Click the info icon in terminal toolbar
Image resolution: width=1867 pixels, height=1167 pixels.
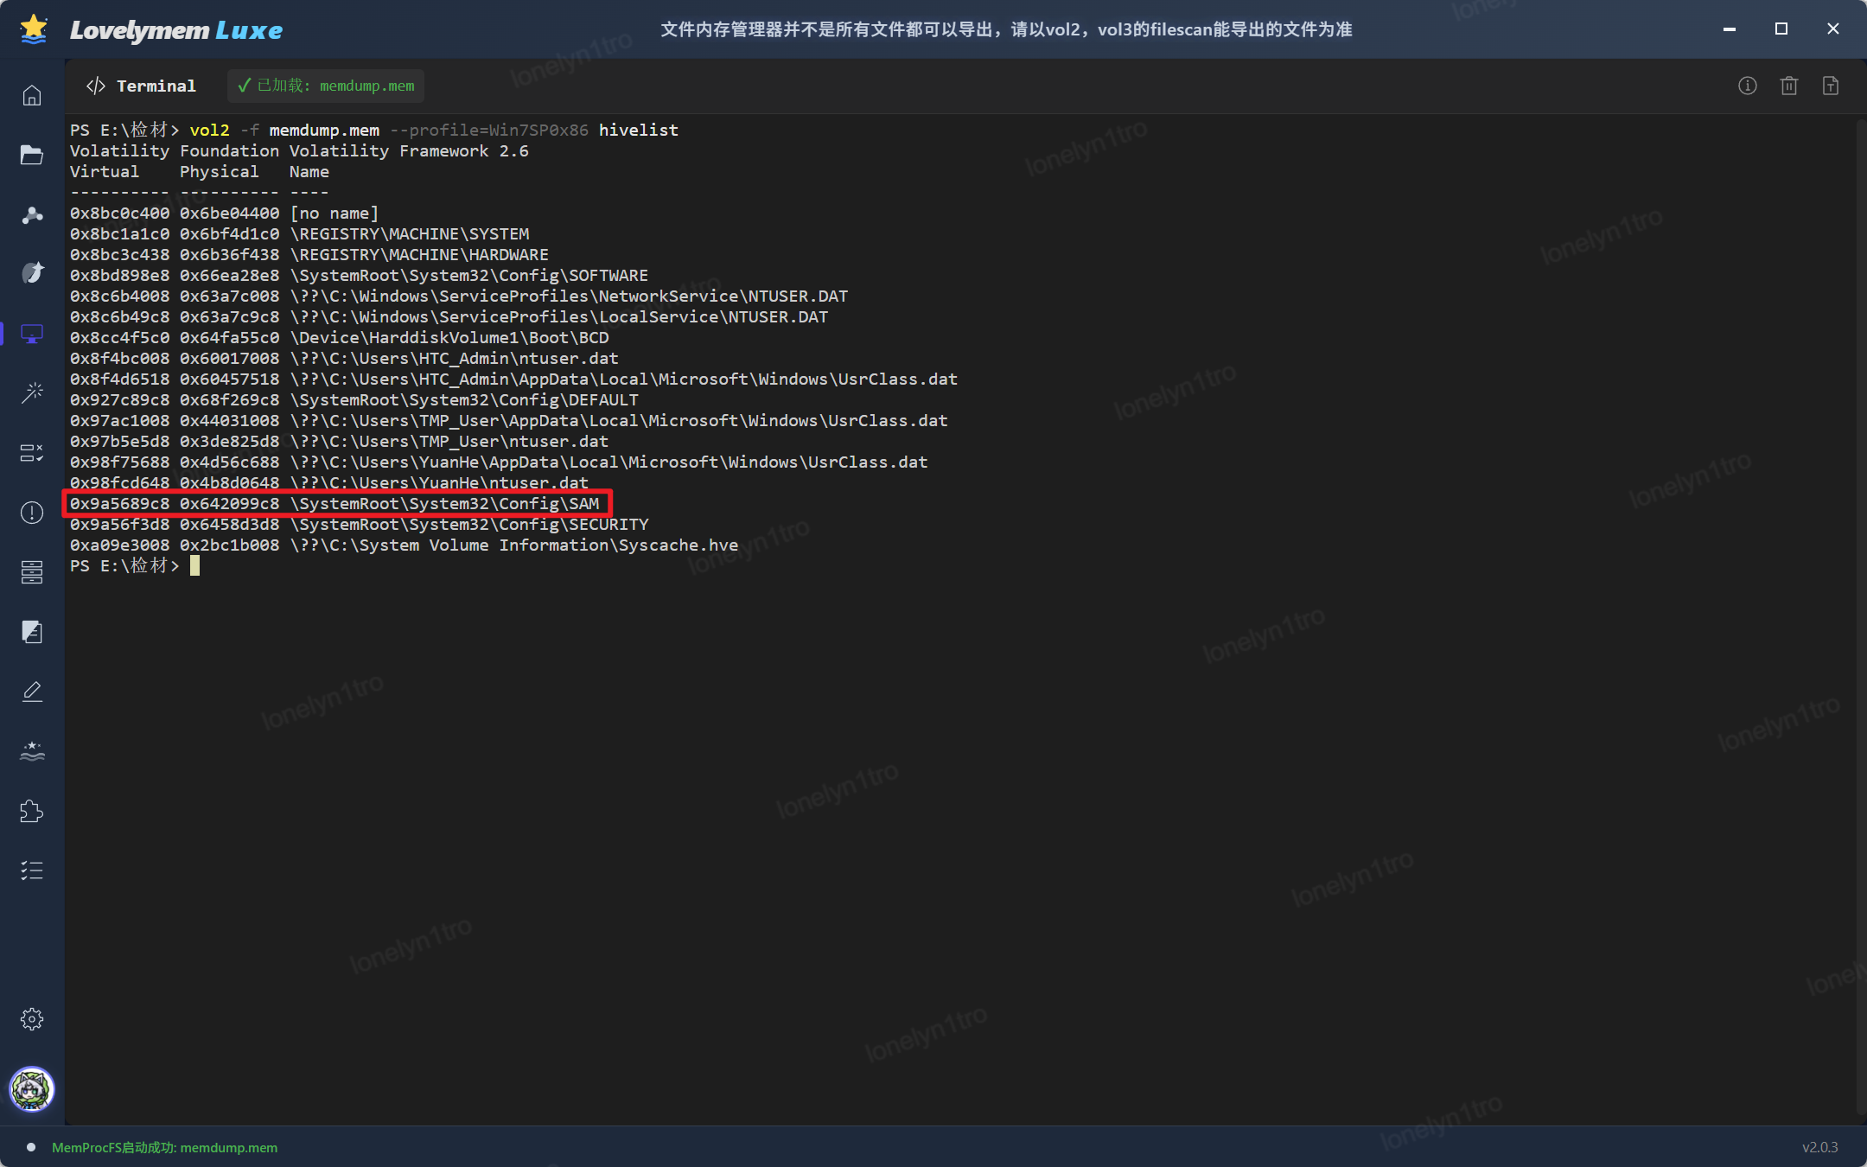coord(1747,86)
